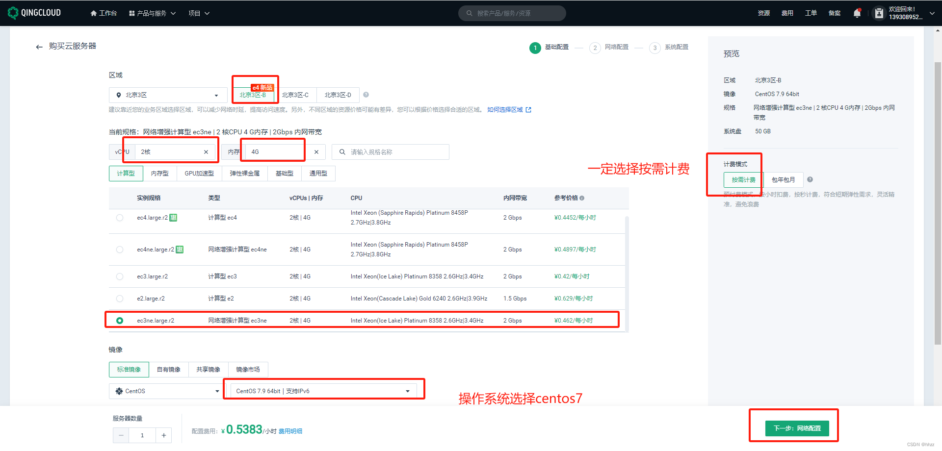Open 资源 in top bar
942x451 pixels.
pyautogui.click(x=763, y=13)
